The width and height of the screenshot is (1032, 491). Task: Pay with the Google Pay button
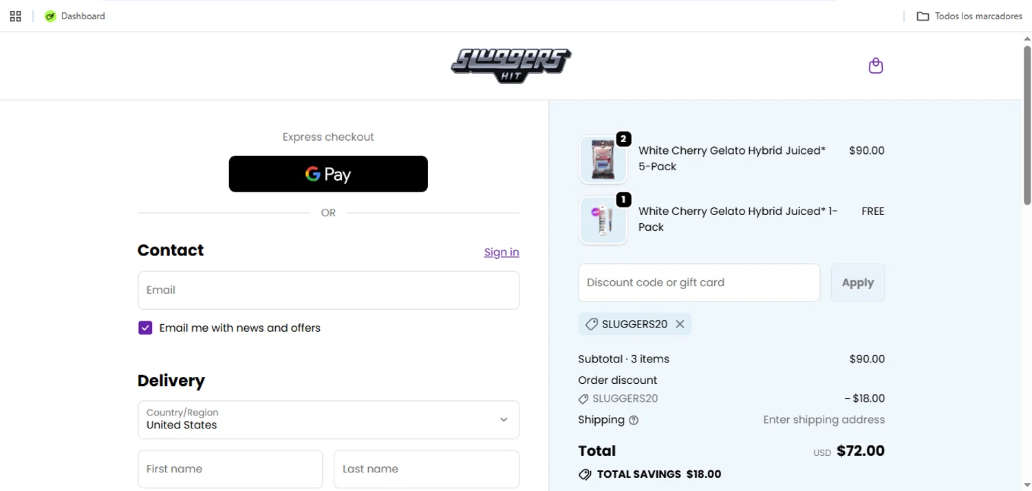(328, 174)
